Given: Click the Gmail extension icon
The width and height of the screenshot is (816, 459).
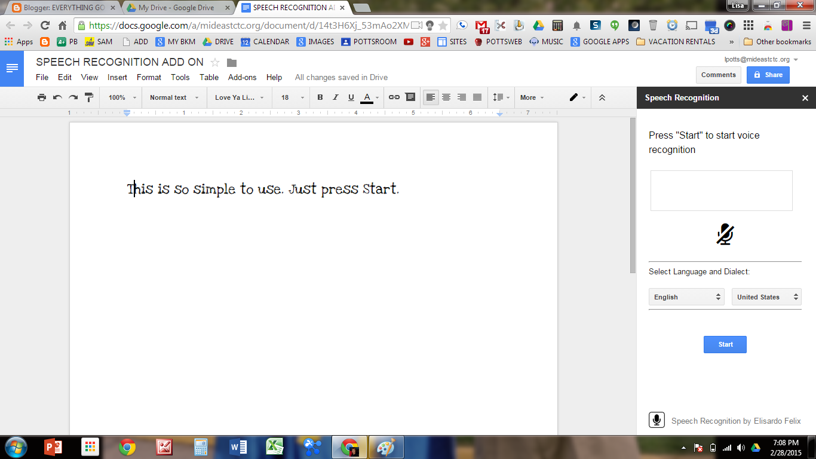Looking at the screenshot, I should click(x=481, y=26).
